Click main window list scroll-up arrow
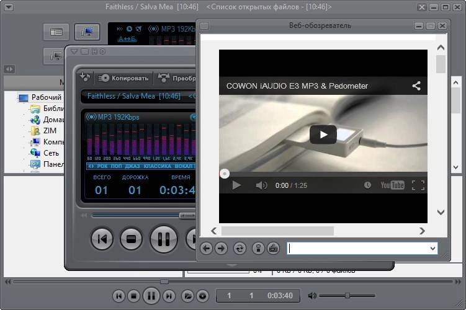This screenshot has width=466, height=310. [456, 82]
